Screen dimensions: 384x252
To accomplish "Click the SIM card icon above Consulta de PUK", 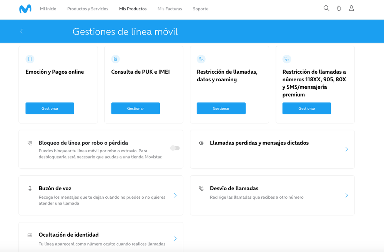I will [x=115, y=59].
